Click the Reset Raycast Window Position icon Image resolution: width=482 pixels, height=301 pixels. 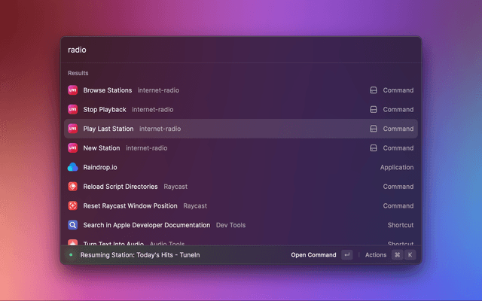tap(73, 206)
